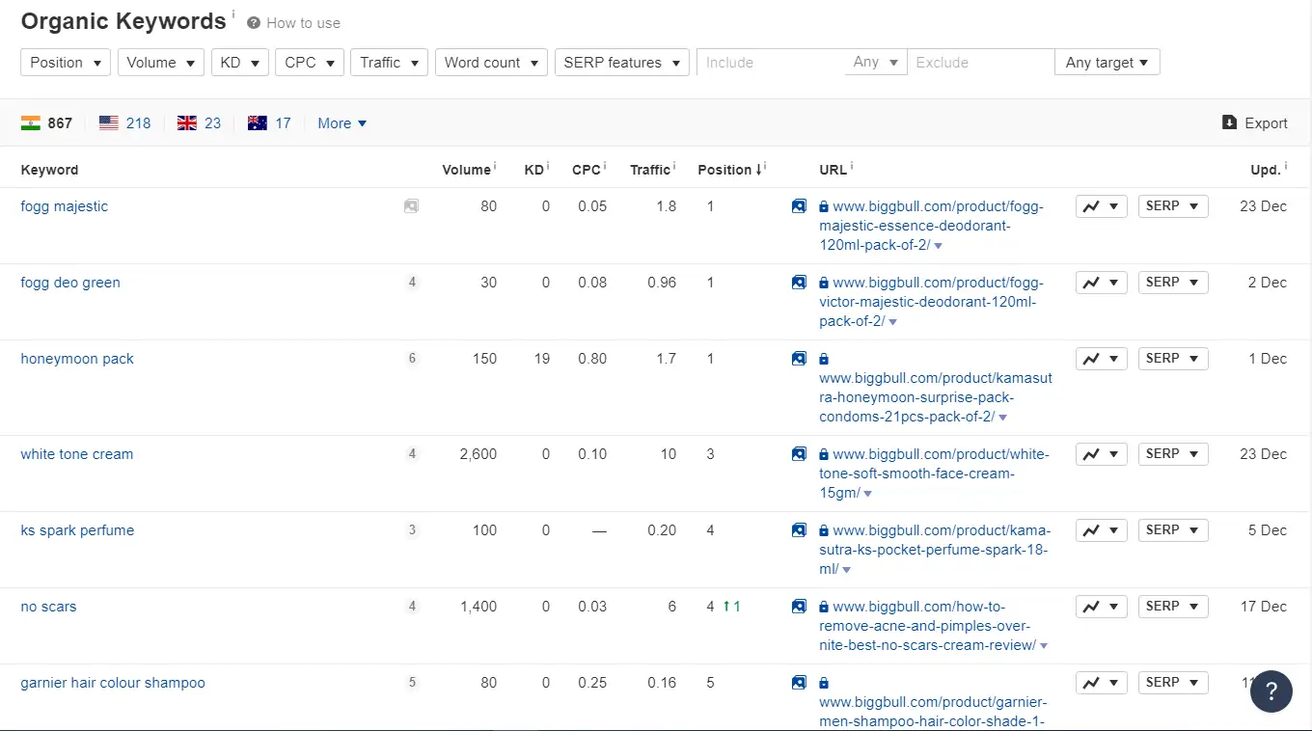Open the How to use help icon

coord(254,23)
